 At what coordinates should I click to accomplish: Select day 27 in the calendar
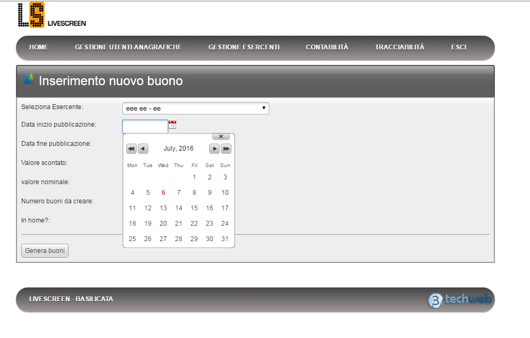coord(163,239)
